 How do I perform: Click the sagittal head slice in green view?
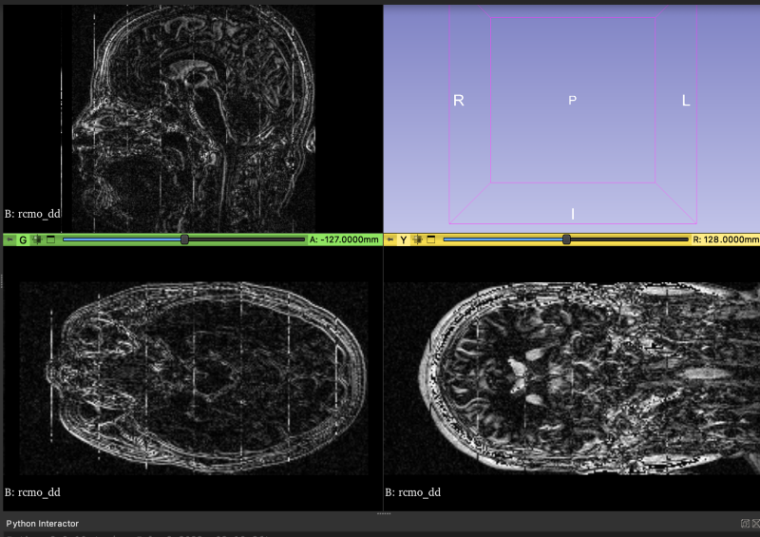tap(194, 119)
